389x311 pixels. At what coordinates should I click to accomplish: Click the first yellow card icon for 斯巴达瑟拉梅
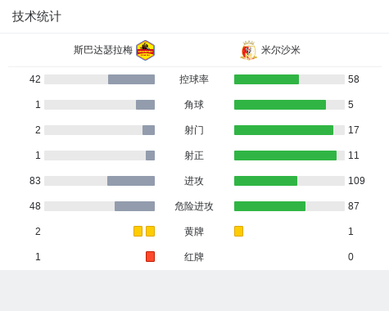138,232
